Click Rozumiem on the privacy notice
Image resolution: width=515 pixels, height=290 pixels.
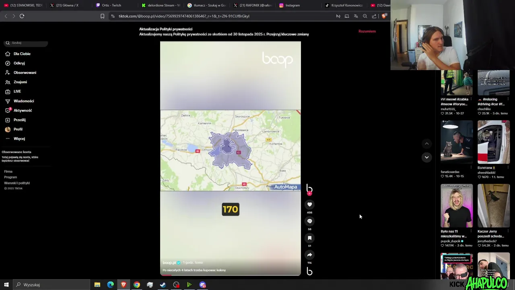[x=367, y=31]
